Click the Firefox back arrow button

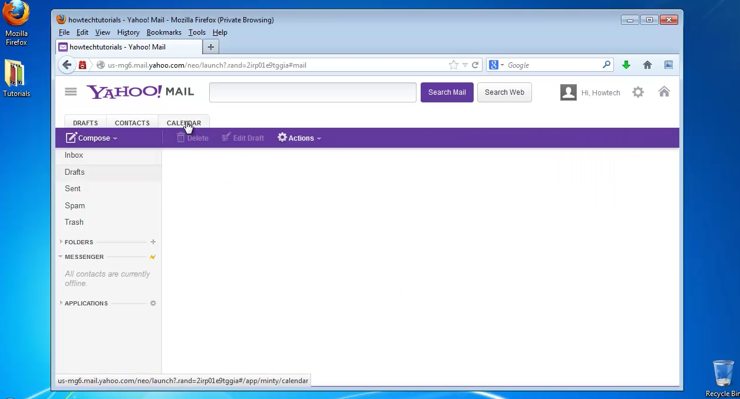pyautogui.click(x=67, y=65)
